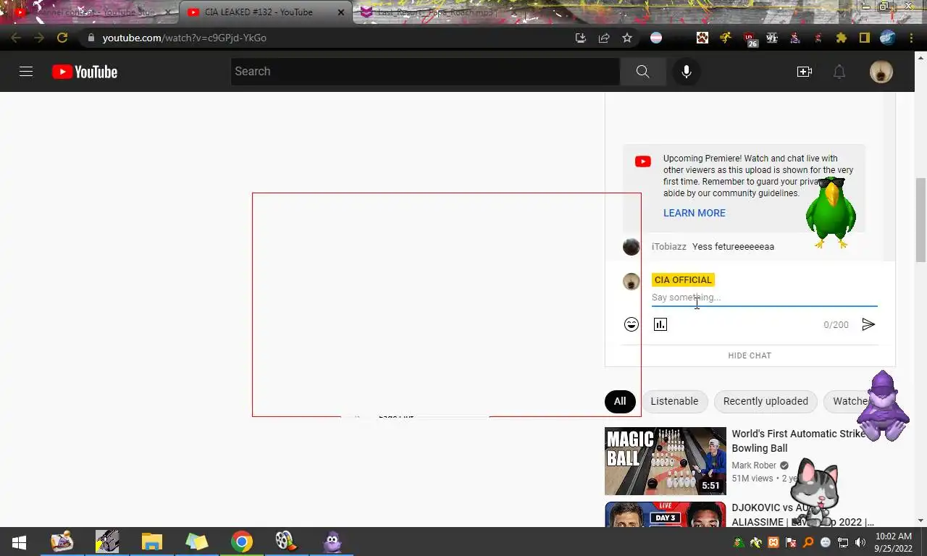Open the YouTube guide hamburger menu
The height and width of the screenshot is (556, 927).
click(26, 72)
